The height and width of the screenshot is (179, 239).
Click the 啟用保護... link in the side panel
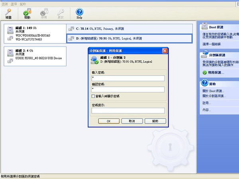point(216,73)
